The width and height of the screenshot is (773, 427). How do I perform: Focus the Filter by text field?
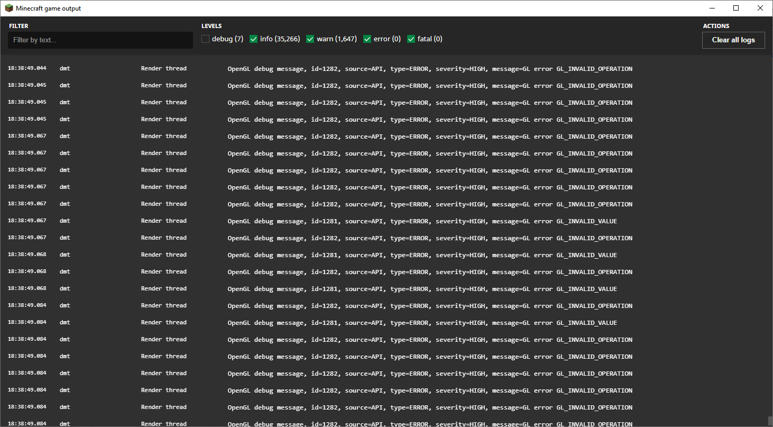pos(100,40)
